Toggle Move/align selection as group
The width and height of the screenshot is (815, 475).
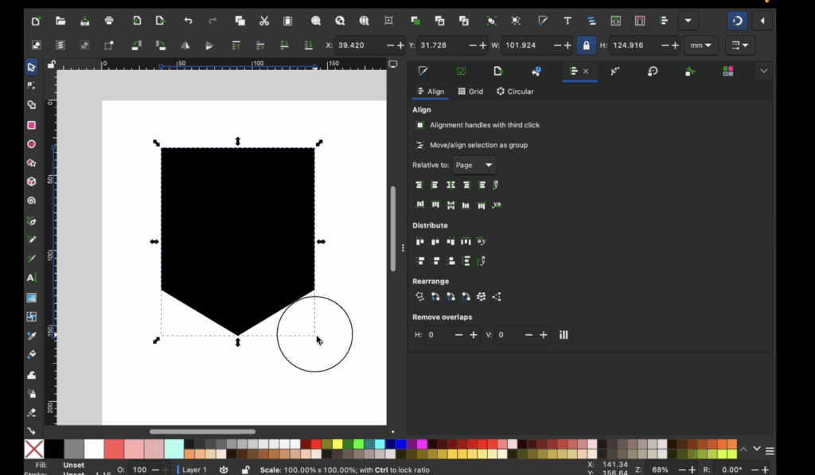pos(420,145)
